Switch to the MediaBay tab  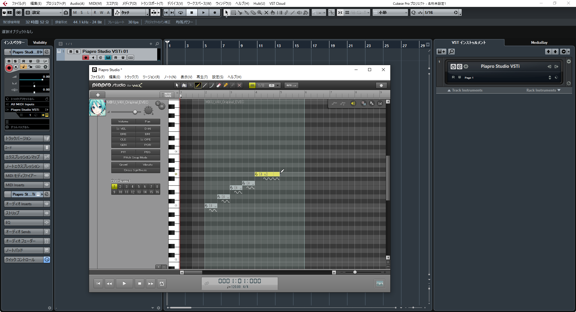[539, 43]
